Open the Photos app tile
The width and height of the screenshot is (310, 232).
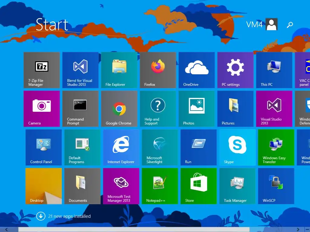(x=196, y=108)
